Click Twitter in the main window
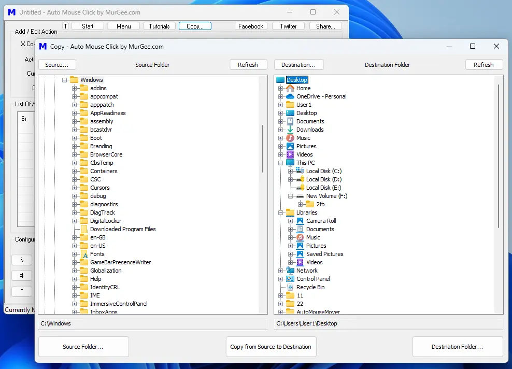Screen dimensions: 512x369 click(288, 26)
